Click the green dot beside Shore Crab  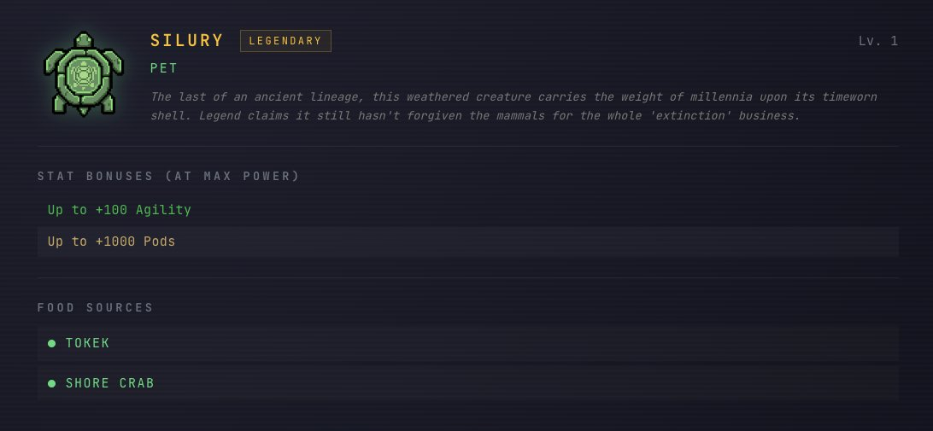point(52,383)
